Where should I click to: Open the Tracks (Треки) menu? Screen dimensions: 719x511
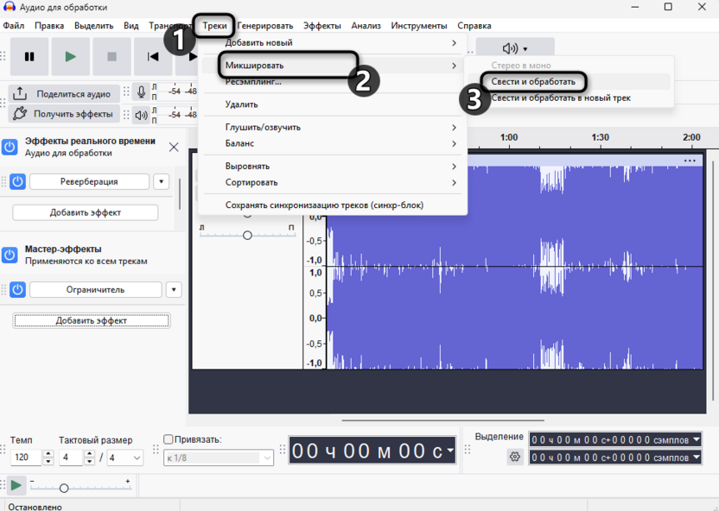pyautogui.click(x=214, y=26)
